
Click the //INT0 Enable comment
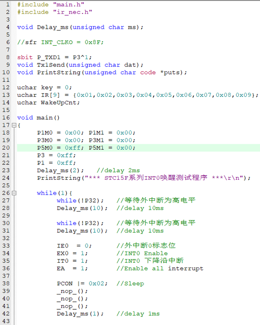tap(142, 253)
